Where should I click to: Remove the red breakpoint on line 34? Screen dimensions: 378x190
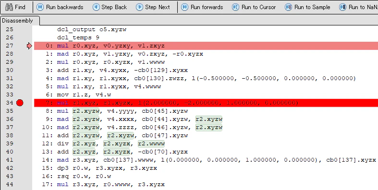pos(20,103)
